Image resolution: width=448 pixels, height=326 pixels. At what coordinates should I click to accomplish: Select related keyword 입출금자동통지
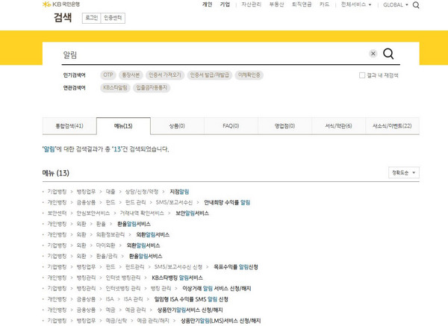(152, 87)
